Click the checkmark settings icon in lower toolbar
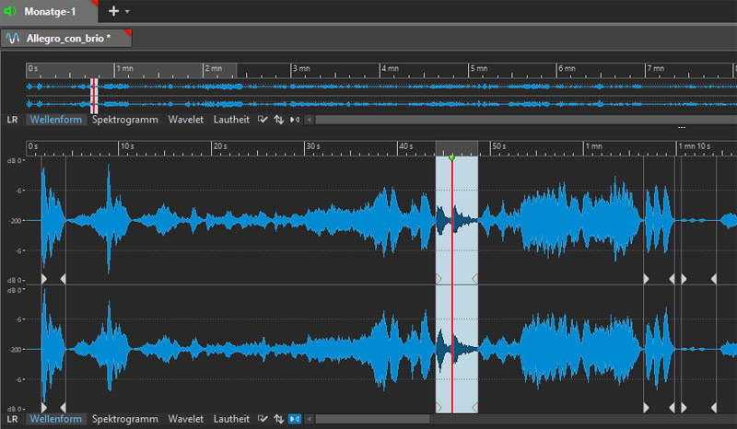Viewport: 737px width, 429px height. pyautogui.click(x=263, y=419)
